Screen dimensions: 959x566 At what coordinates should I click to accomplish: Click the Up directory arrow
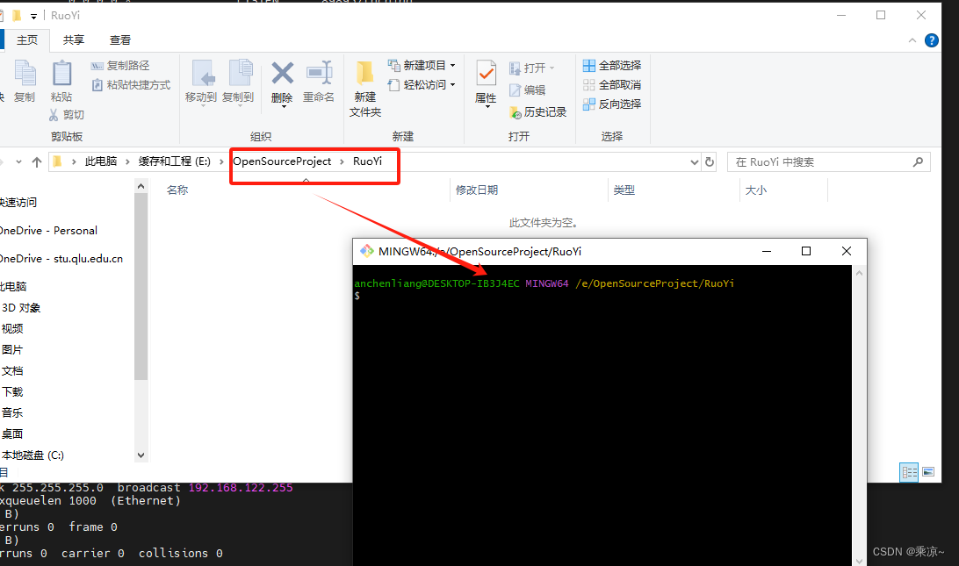pyautogui.click(x=37, y=162)
